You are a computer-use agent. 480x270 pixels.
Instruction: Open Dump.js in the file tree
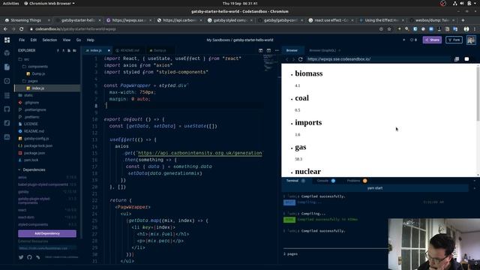tap(38, 73)
